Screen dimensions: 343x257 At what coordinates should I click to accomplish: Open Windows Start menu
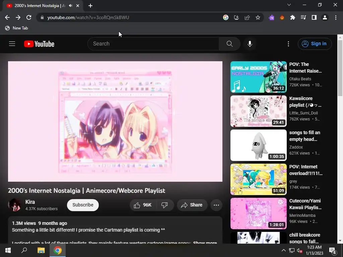pyautogui.click(x=8, y=250)
